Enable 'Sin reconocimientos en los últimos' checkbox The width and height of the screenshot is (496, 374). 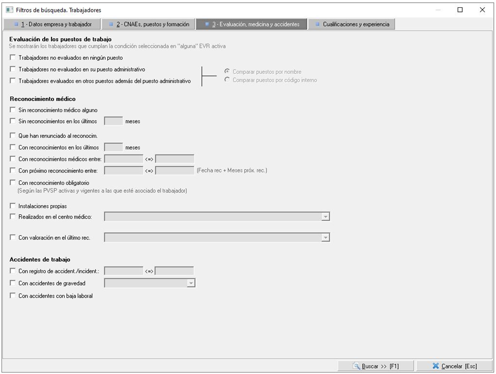[x=12, y=121]
